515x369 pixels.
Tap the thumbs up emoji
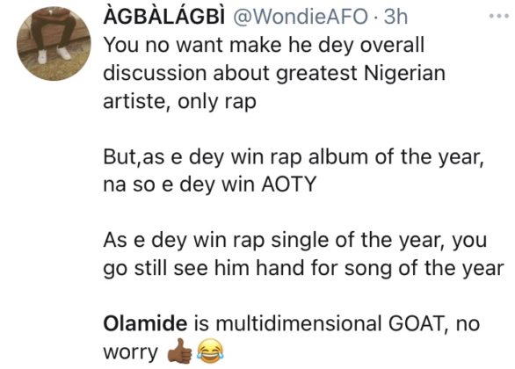pyautogui.click(x=179, y=351)
